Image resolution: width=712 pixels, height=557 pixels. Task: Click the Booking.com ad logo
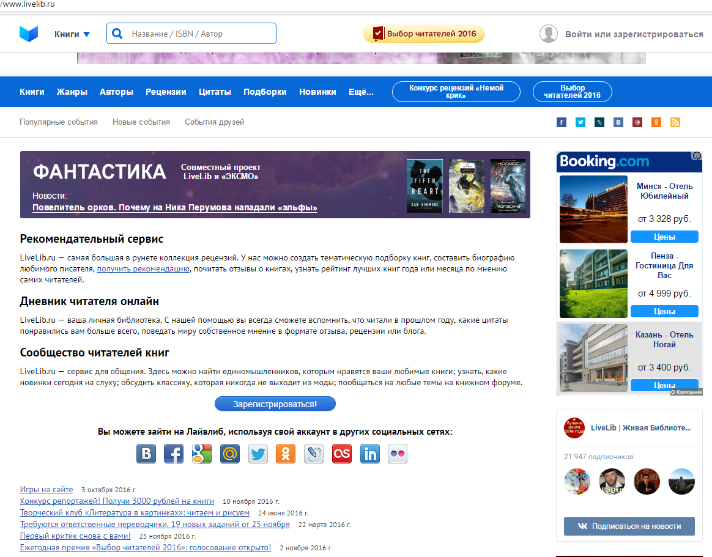coord(604,161)
